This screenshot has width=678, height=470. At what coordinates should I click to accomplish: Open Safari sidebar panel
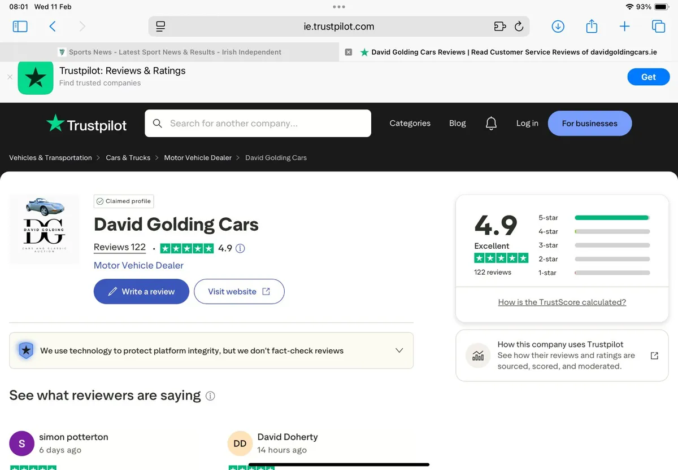[x=20, y=27]
